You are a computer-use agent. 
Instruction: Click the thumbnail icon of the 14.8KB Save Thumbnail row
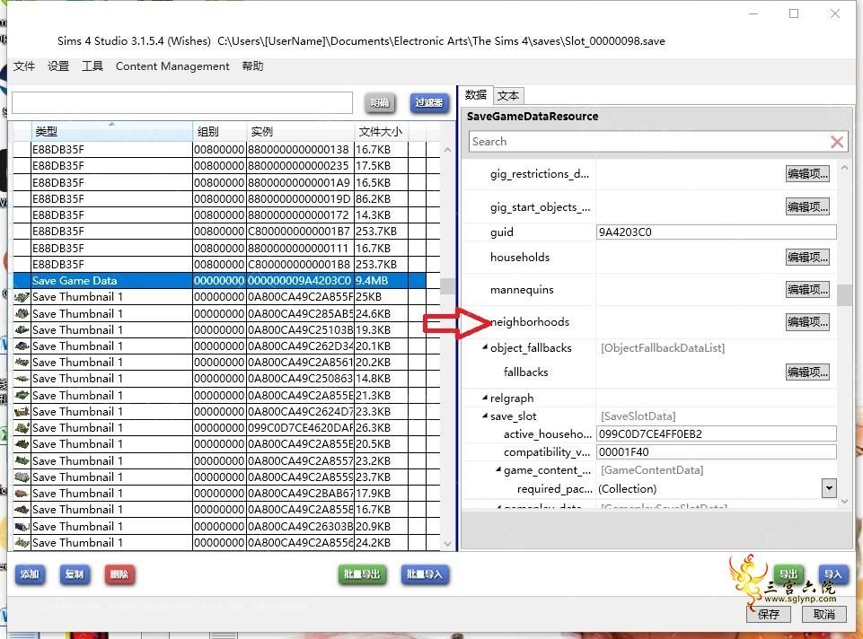pyautogui.click(x=22, y=379)
